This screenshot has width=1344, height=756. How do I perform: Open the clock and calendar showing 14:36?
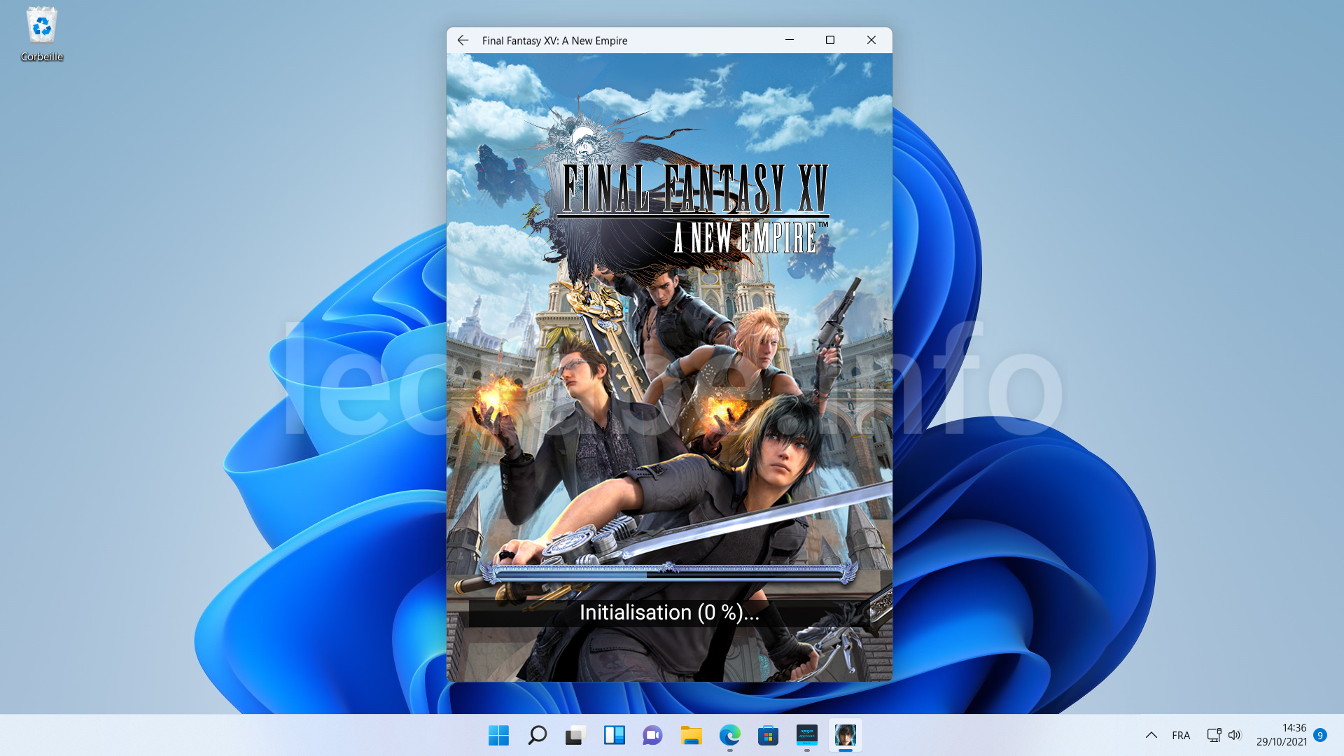tap(1281, 735)
